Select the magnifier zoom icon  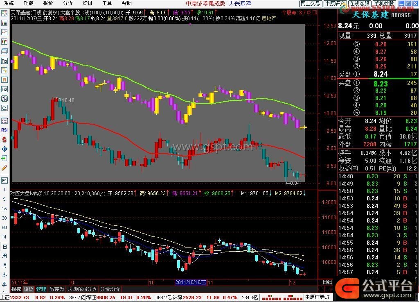[4, 108]
